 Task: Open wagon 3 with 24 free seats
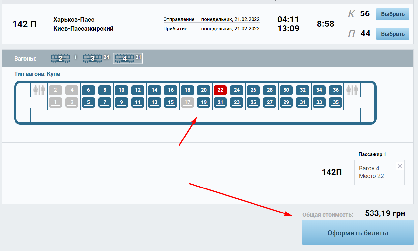[93, 58]
